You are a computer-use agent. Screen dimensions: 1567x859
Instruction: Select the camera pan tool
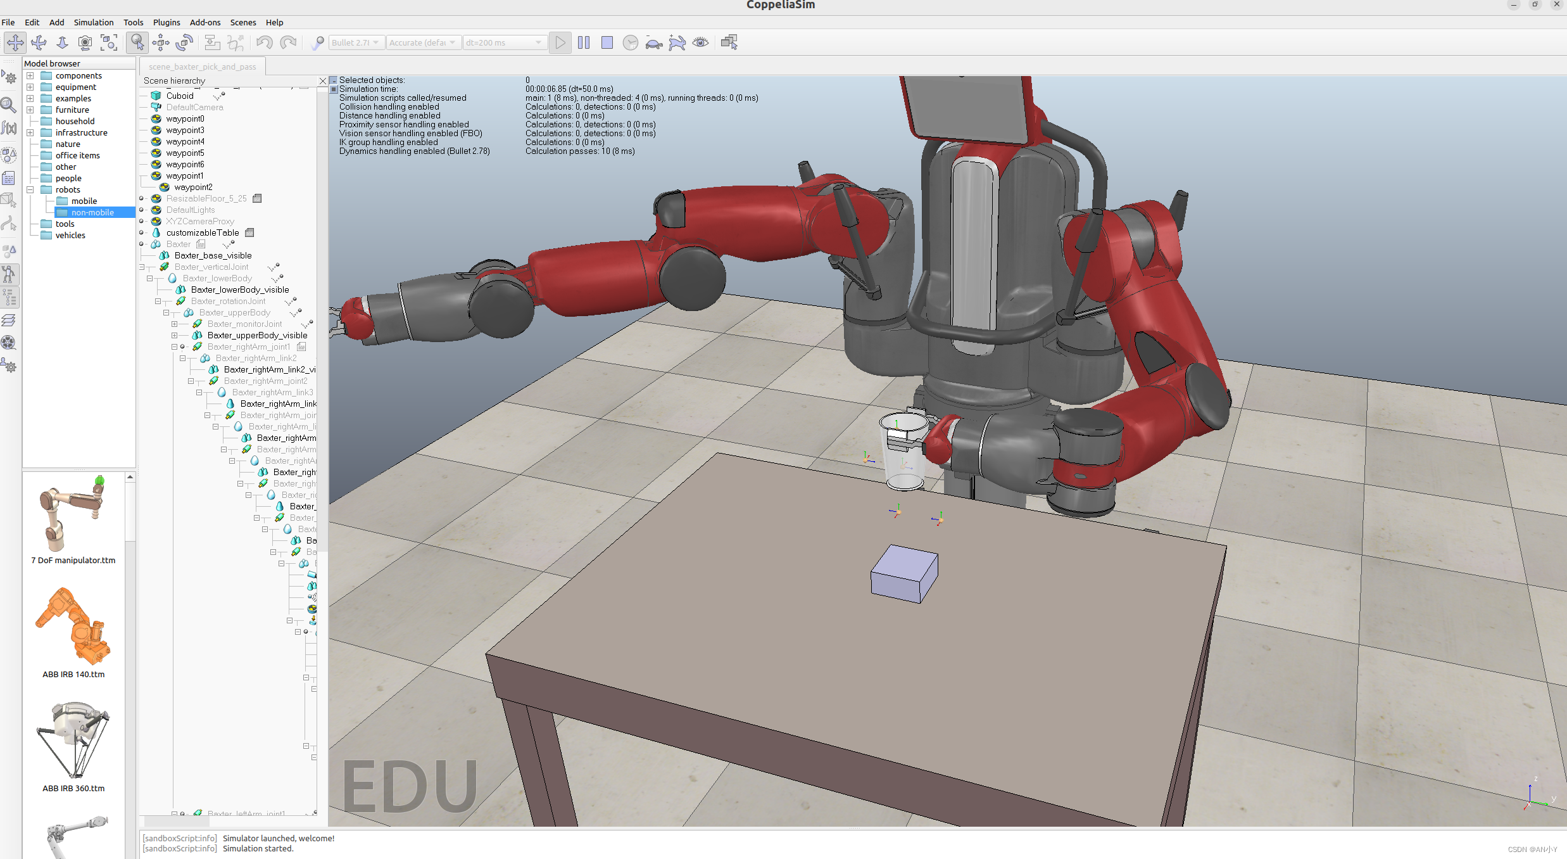pos(15,42)
